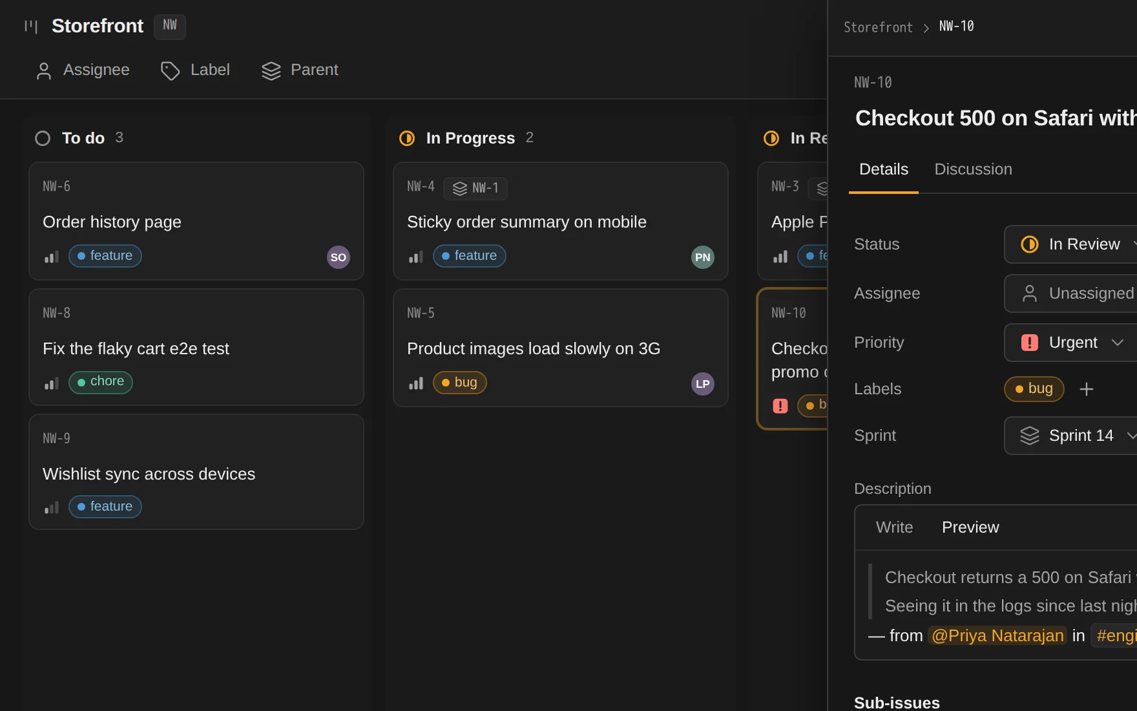Click priority bars on Product images card
Screen dimensions: 1137x711
pyautogui.click(x=416, y=383)
